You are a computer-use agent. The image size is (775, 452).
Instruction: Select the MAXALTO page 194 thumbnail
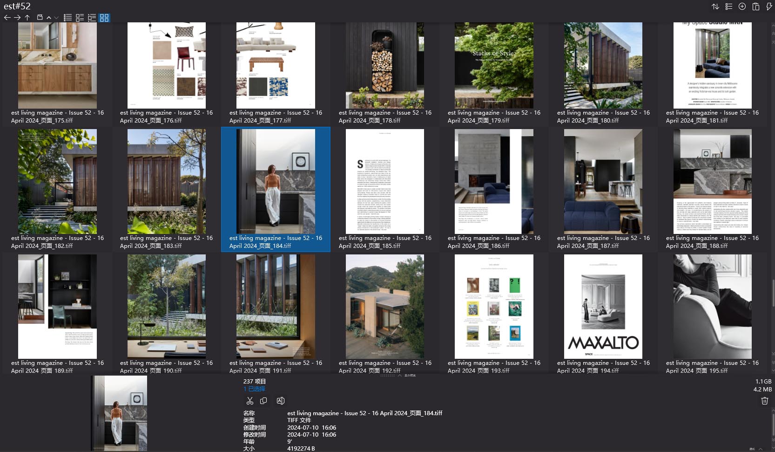click(x=603, y=306)
